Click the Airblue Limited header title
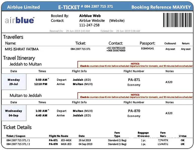 [23, 7]
